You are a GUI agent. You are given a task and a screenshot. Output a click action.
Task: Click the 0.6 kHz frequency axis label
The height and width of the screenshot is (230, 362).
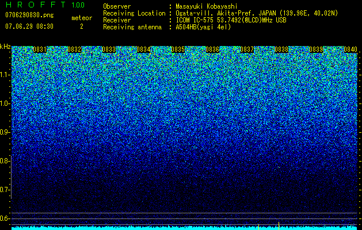pyautogui.click(x=5, y=218)
